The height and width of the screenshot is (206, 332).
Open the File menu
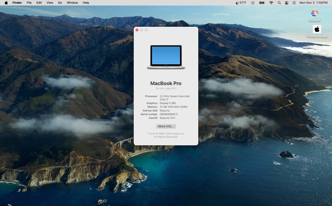(x=29, y=3)
